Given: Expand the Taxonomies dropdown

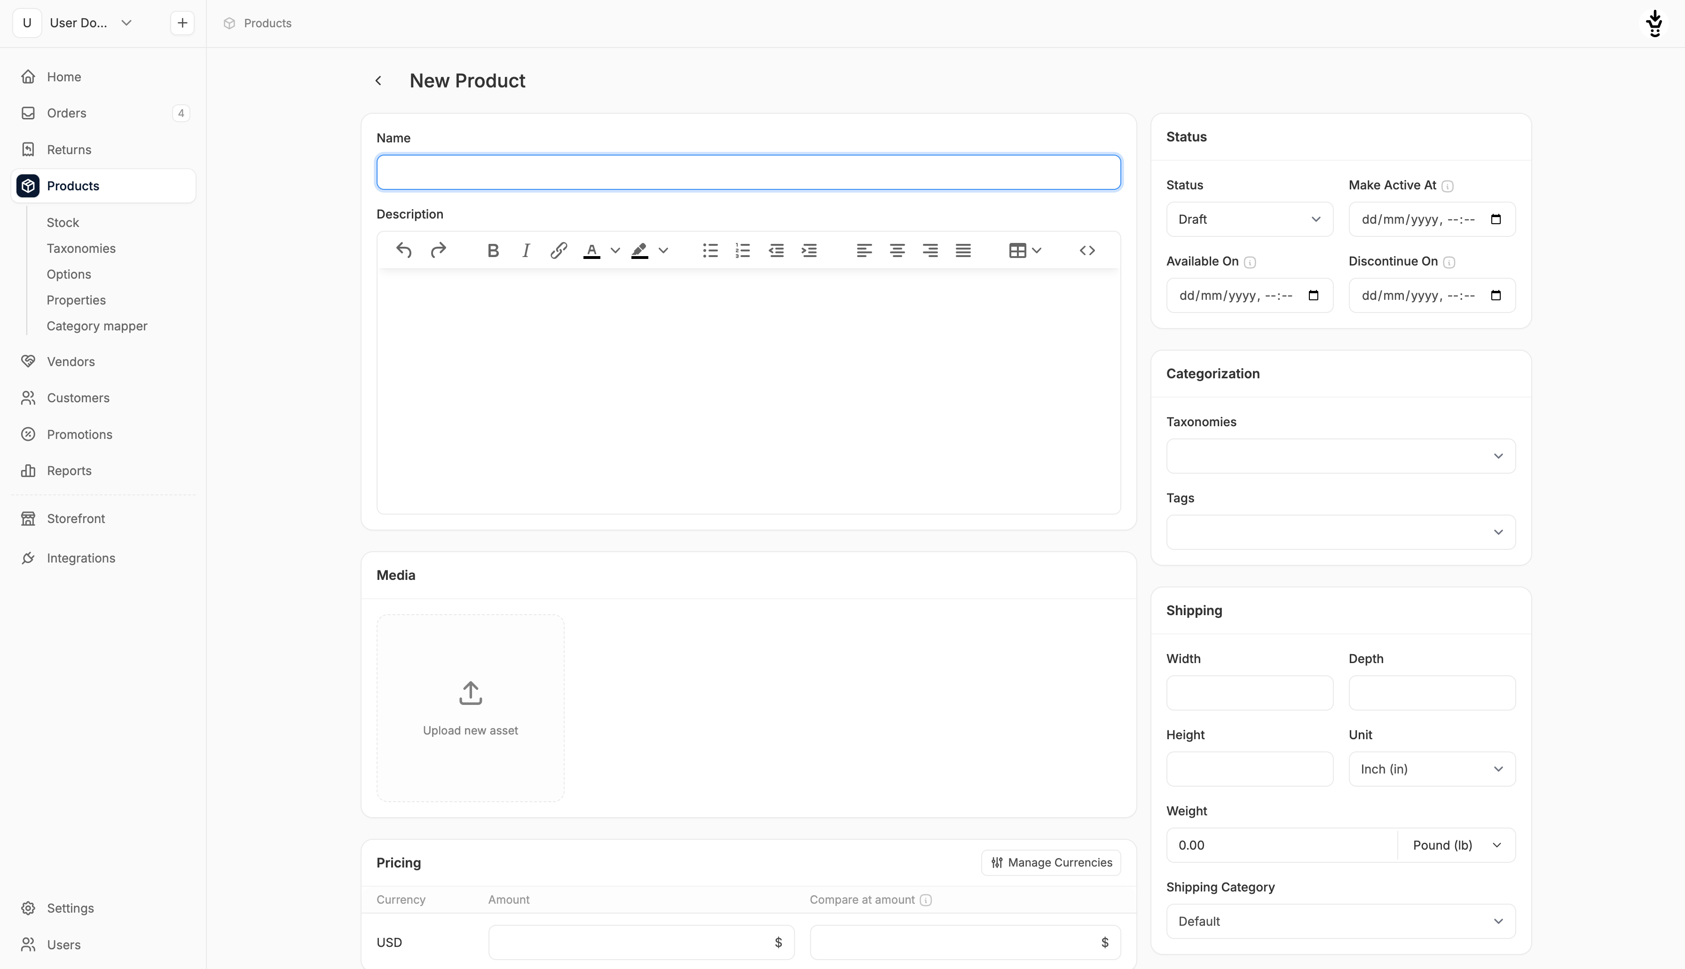Looking at the screenshot, I should tap(1340, 456).
